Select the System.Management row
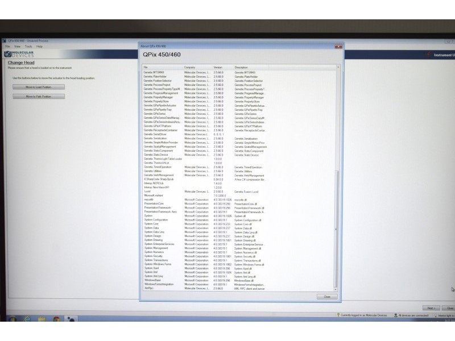 coord(205,248)
